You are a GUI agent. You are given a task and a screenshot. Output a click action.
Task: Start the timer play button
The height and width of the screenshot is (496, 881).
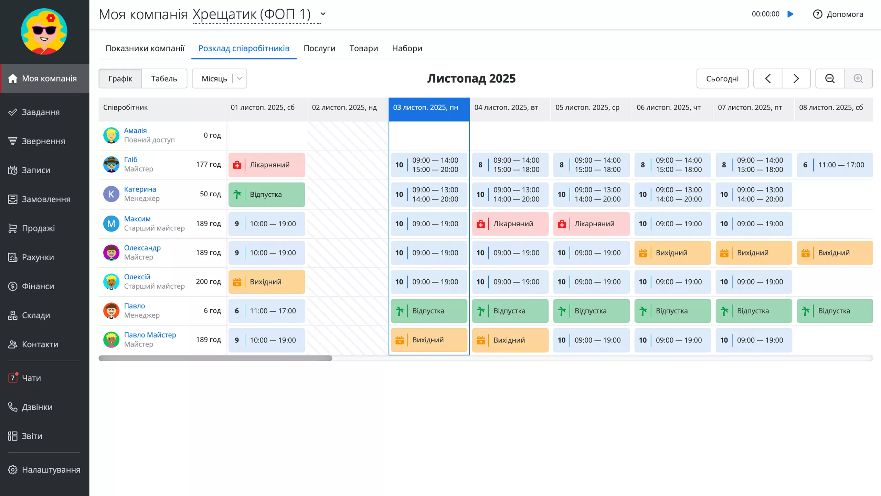tap(790, 14)
